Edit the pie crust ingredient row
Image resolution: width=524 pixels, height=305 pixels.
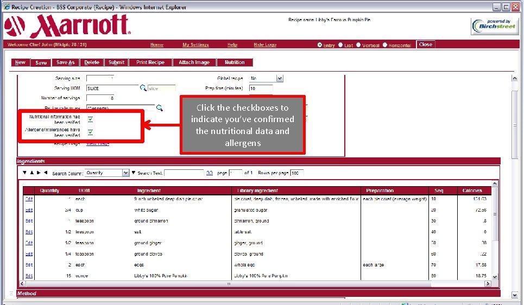coord(29,199)
